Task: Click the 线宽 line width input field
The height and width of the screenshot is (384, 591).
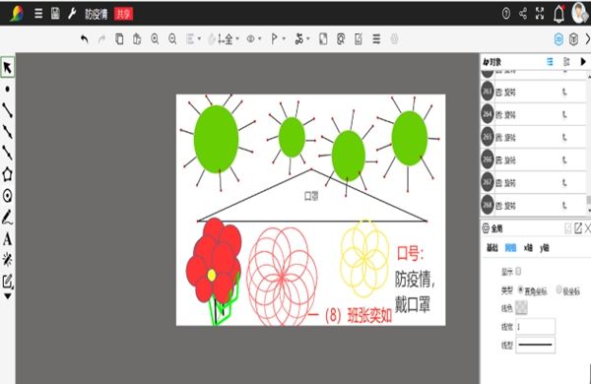Action: (x=535, y=326)
